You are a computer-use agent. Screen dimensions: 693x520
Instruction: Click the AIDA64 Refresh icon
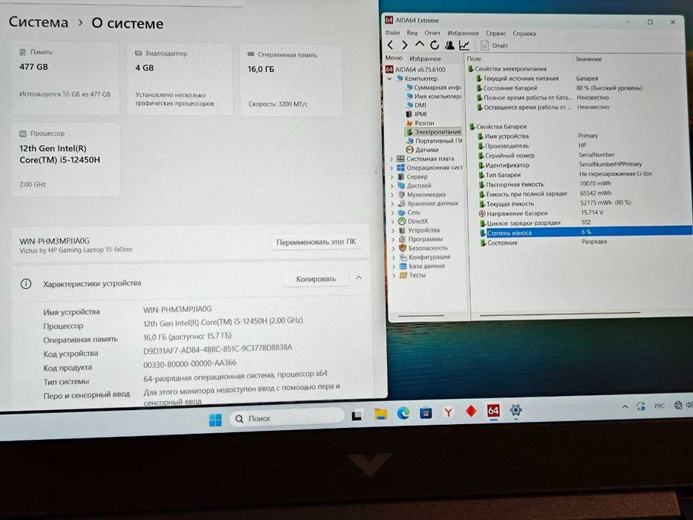click(x=435, y=45)
